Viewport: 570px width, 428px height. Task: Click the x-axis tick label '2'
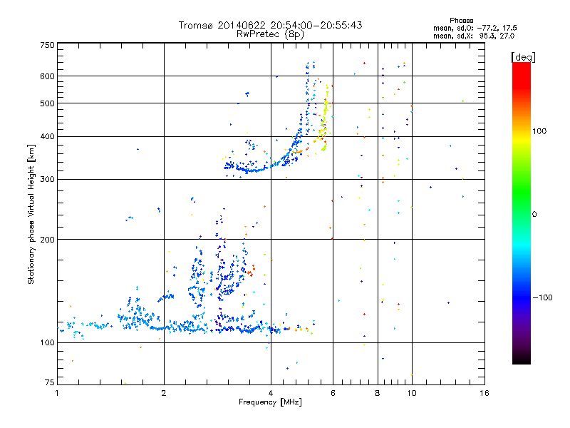click(164, 393)
